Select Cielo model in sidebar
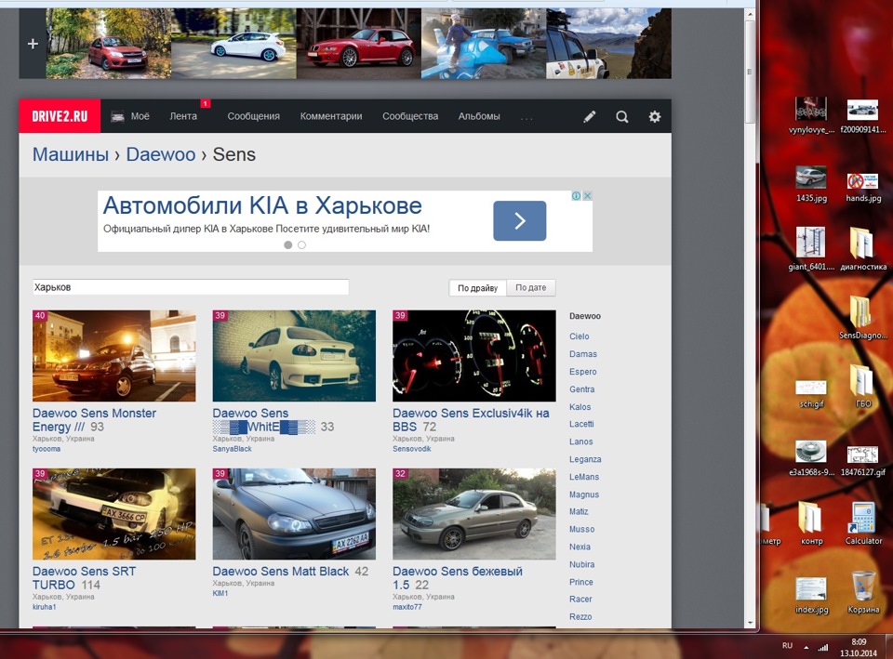The height and width of the screenshot is (659, 893). (580, 336)
